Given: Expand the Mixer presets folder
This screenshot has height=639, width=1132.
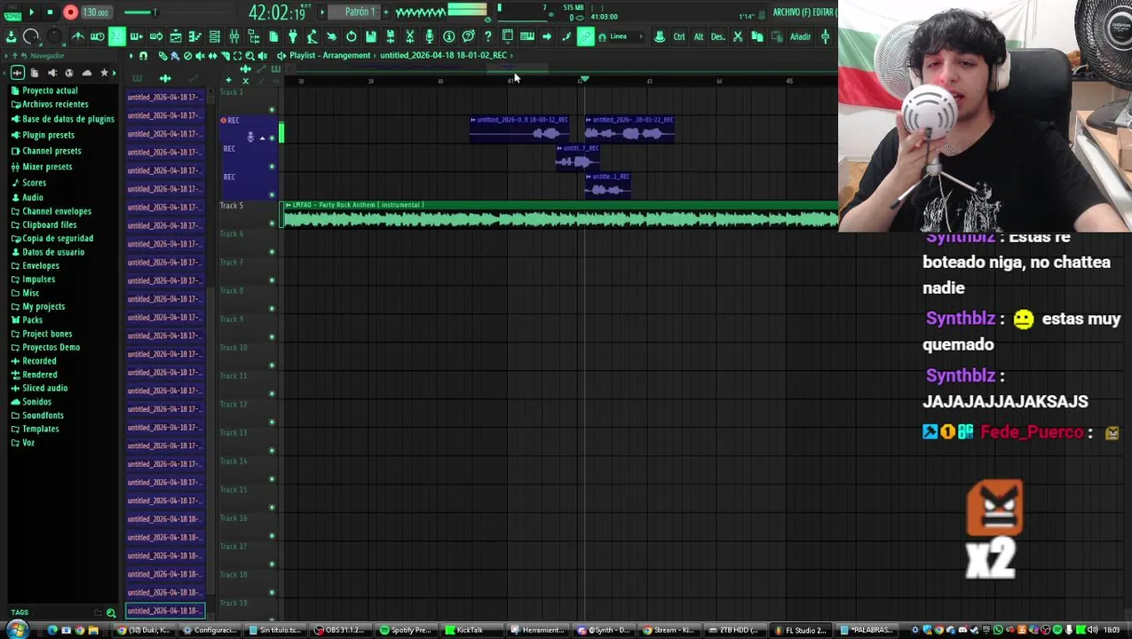Looking at the screenshot, I should pyautogui.click(x=47, y=167).
